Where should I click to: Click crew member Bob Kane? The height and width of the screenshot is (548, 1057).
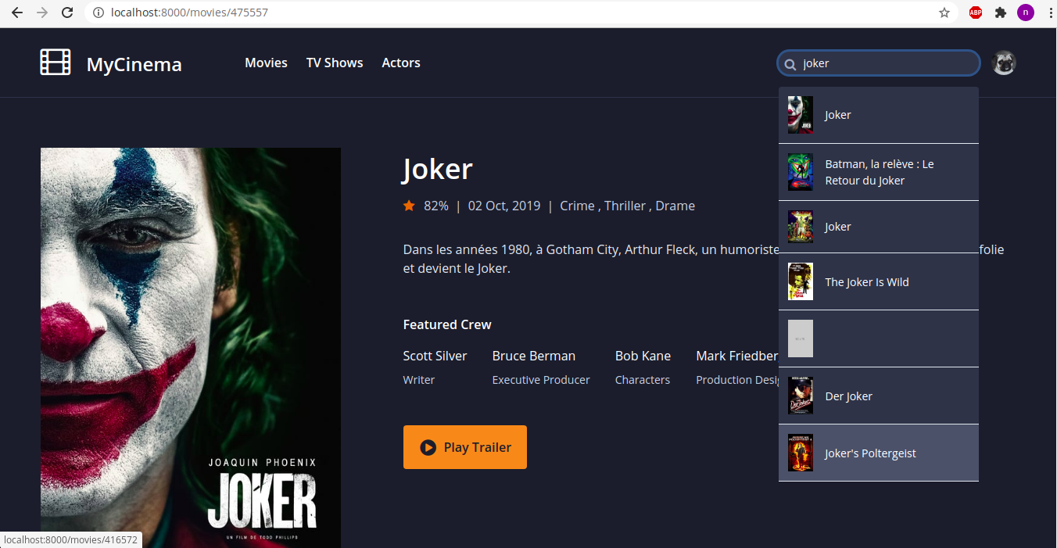(643, 356)
